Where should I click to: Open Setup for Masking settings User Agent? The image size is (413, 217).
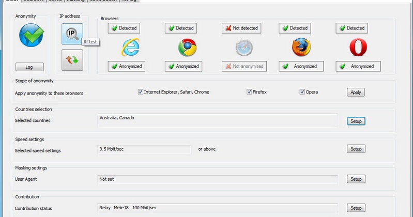[356, 179]
